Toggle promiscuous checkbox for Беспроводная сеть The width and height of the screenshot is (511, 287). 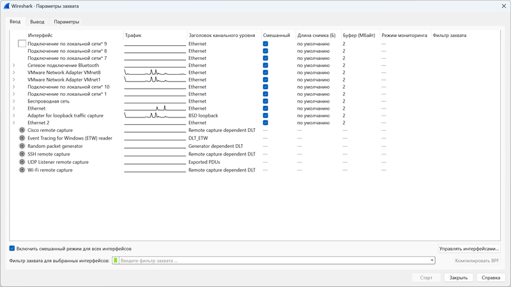click(x=266, y=101)
